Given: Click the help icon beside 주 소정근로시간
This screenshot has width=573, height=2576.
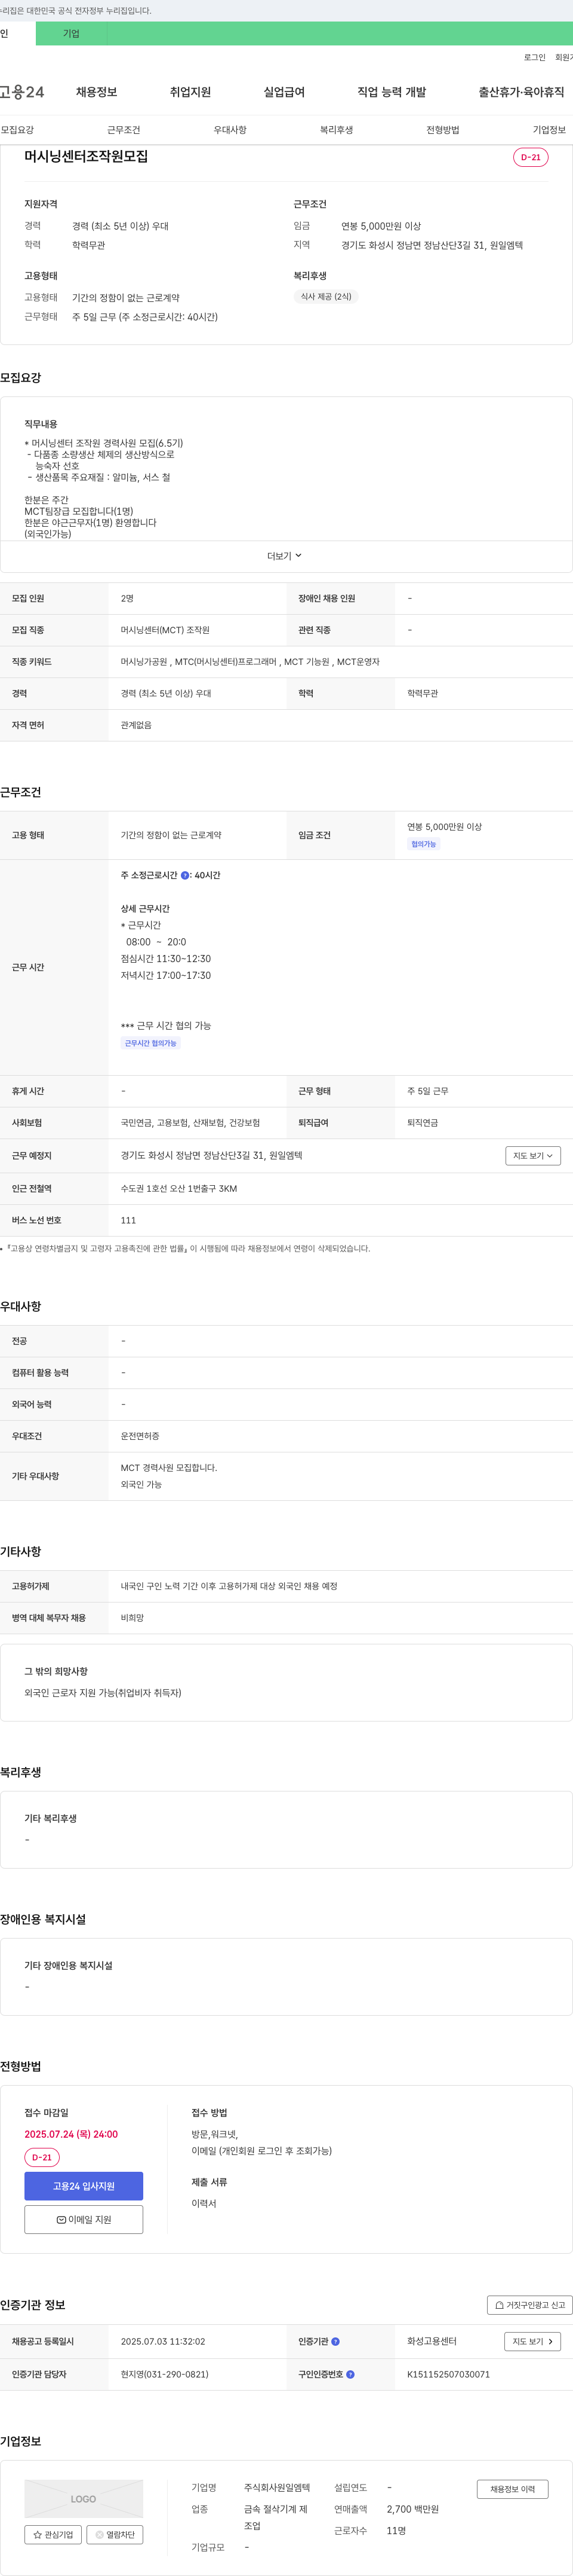Looking at the screenshot, I should pos(184,875).
